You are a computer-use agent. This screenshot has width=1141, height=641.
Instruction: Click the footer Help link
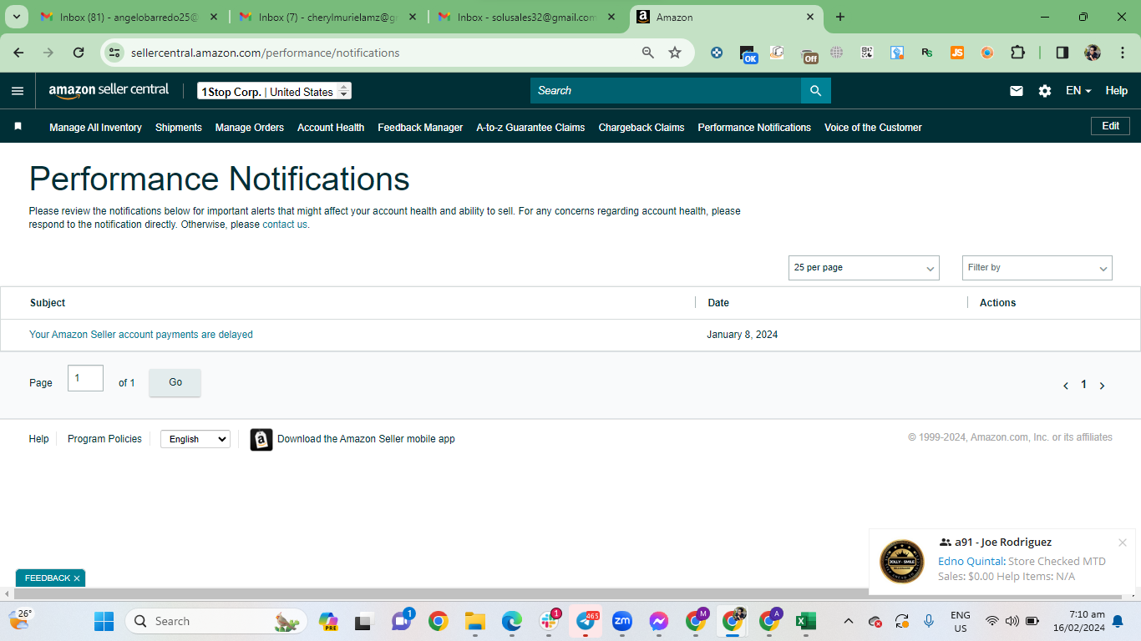[x=39, y=439]
